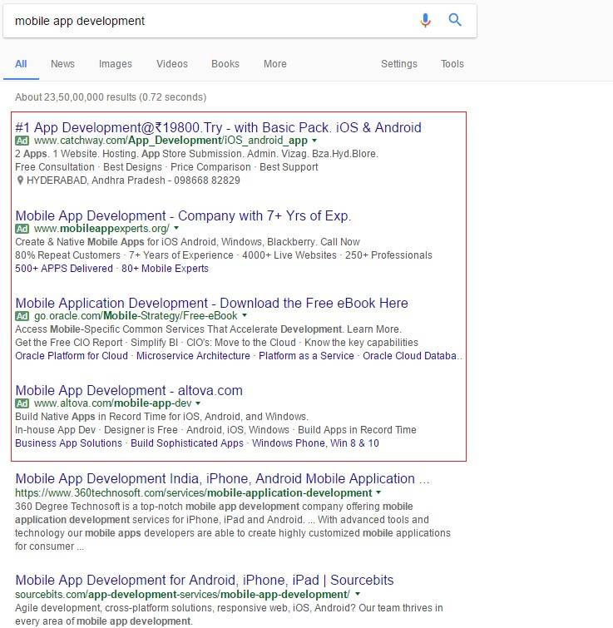613x628 pixels.
Task: Expand the dropdown arrow after catchway.com URL
Action: click(314, 141)
